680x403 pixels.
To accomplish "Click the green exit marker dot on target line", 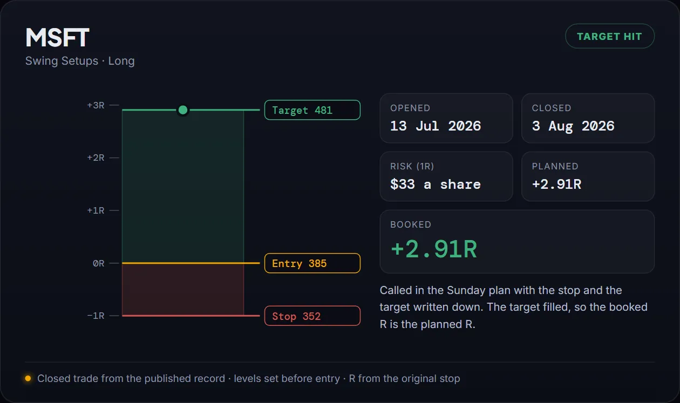I will [183, 110].
